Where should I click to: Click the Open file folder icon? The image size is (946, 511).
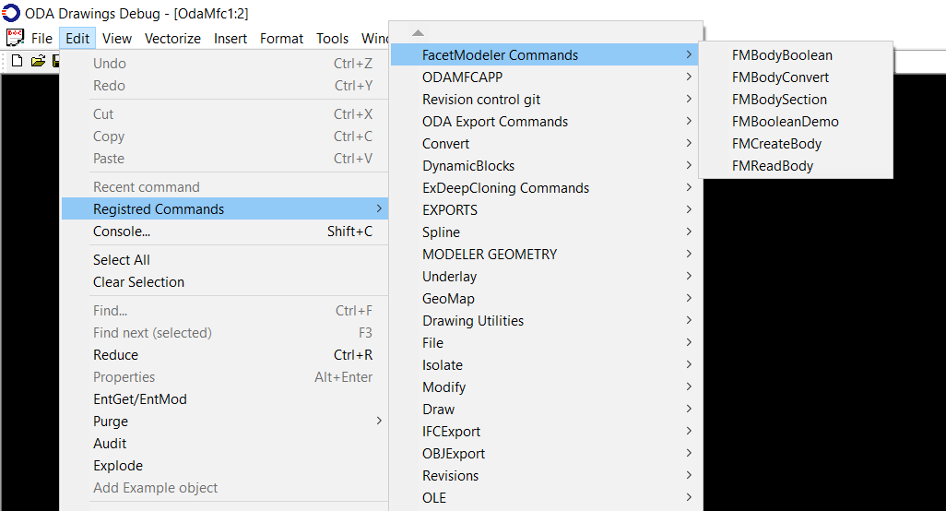tap(38, 61)
